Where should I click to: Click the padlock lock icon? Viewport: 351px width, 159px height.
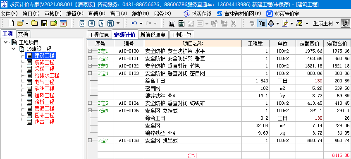coord(271,23)
